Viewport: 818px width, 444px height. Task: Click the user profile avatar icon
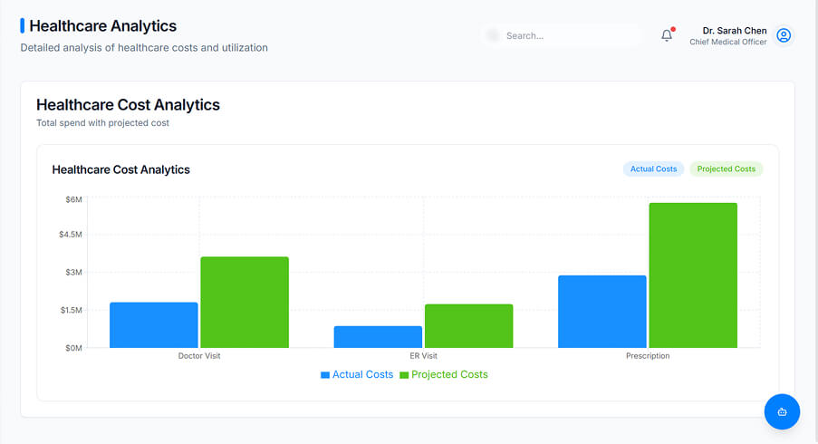(x=784, y=35)
